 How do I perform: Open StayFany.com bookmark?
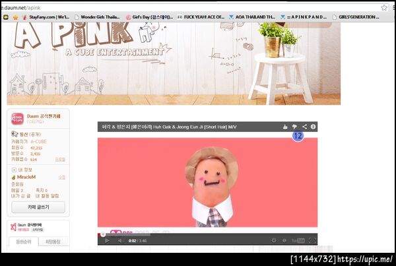tap(46, 17)
